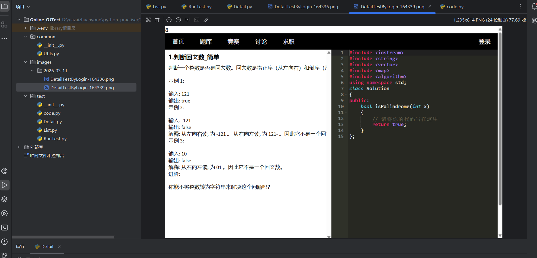Screen dimensions: 537x258
Task: Click 讨论 in the screenshot navbar
Action: [x=261, y=42]
